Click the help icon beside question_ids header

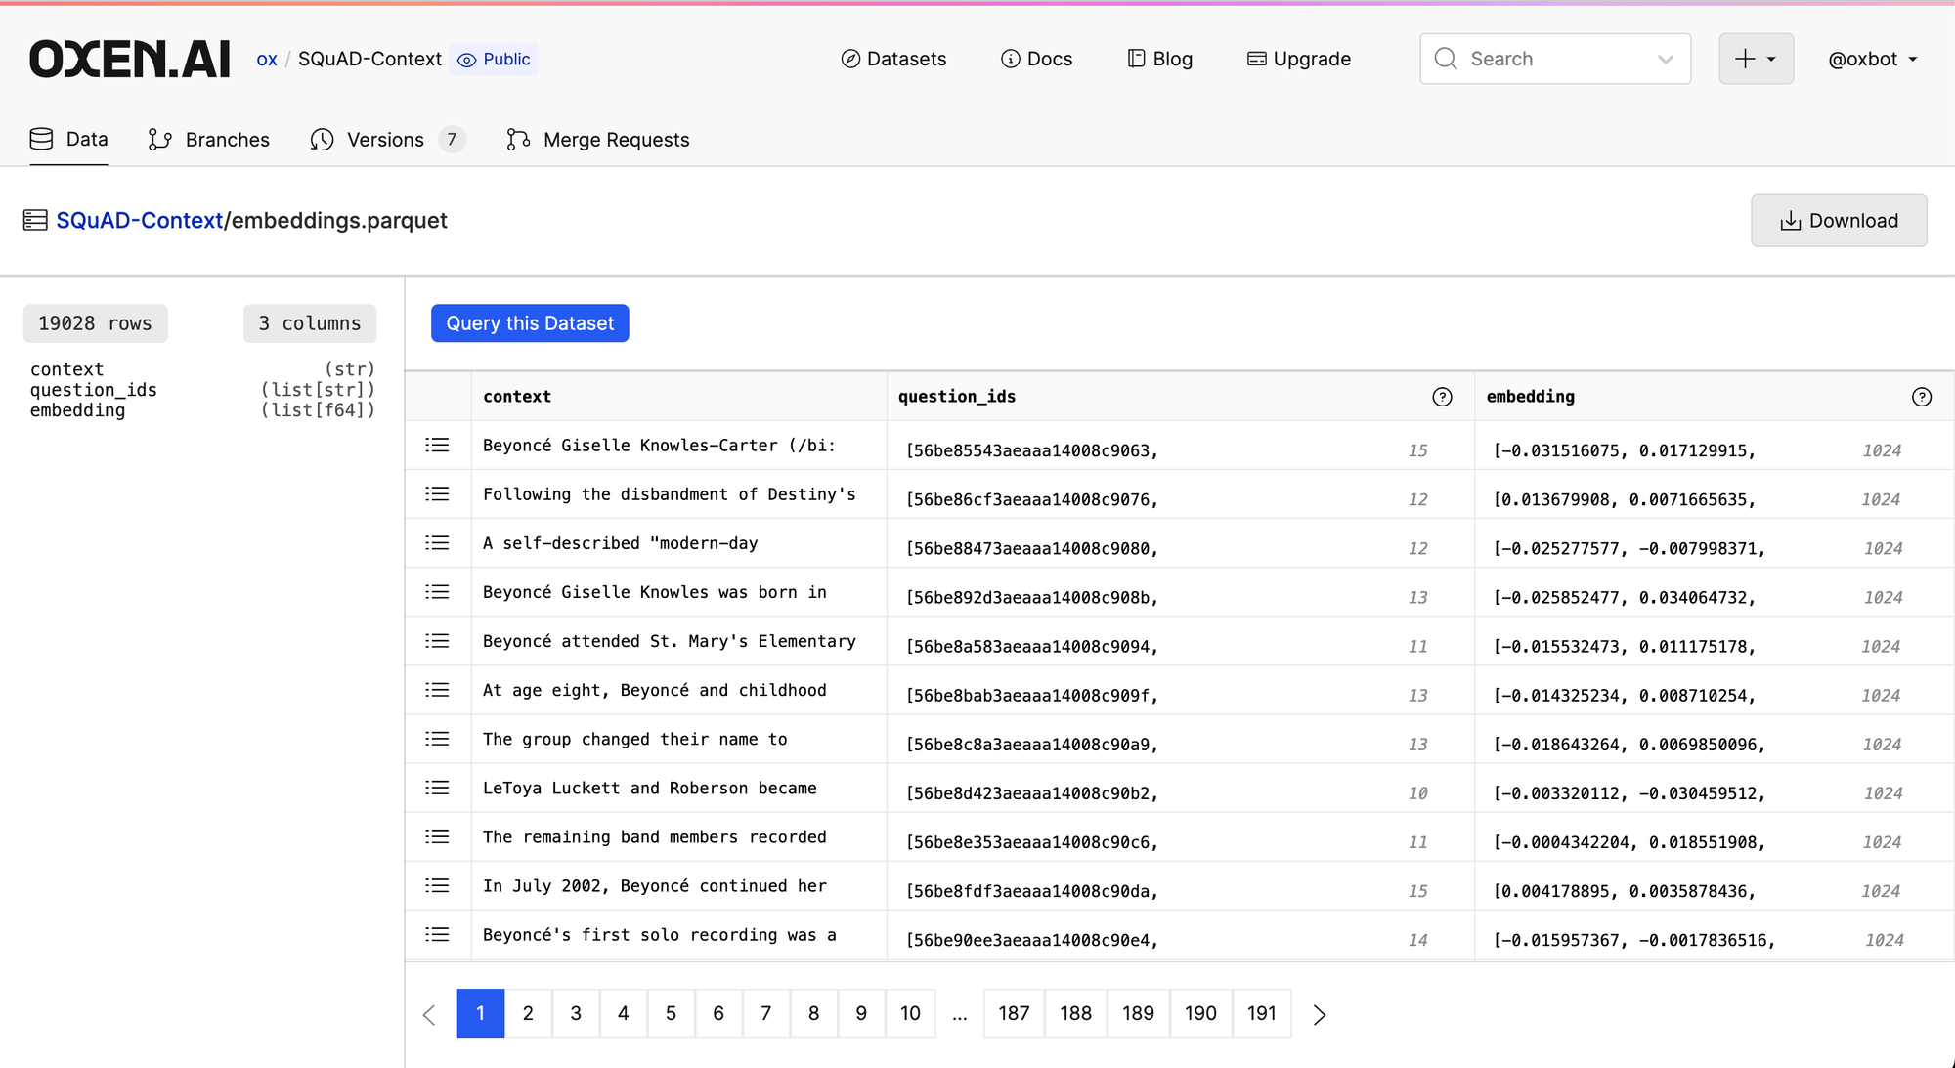(1442, 397)
